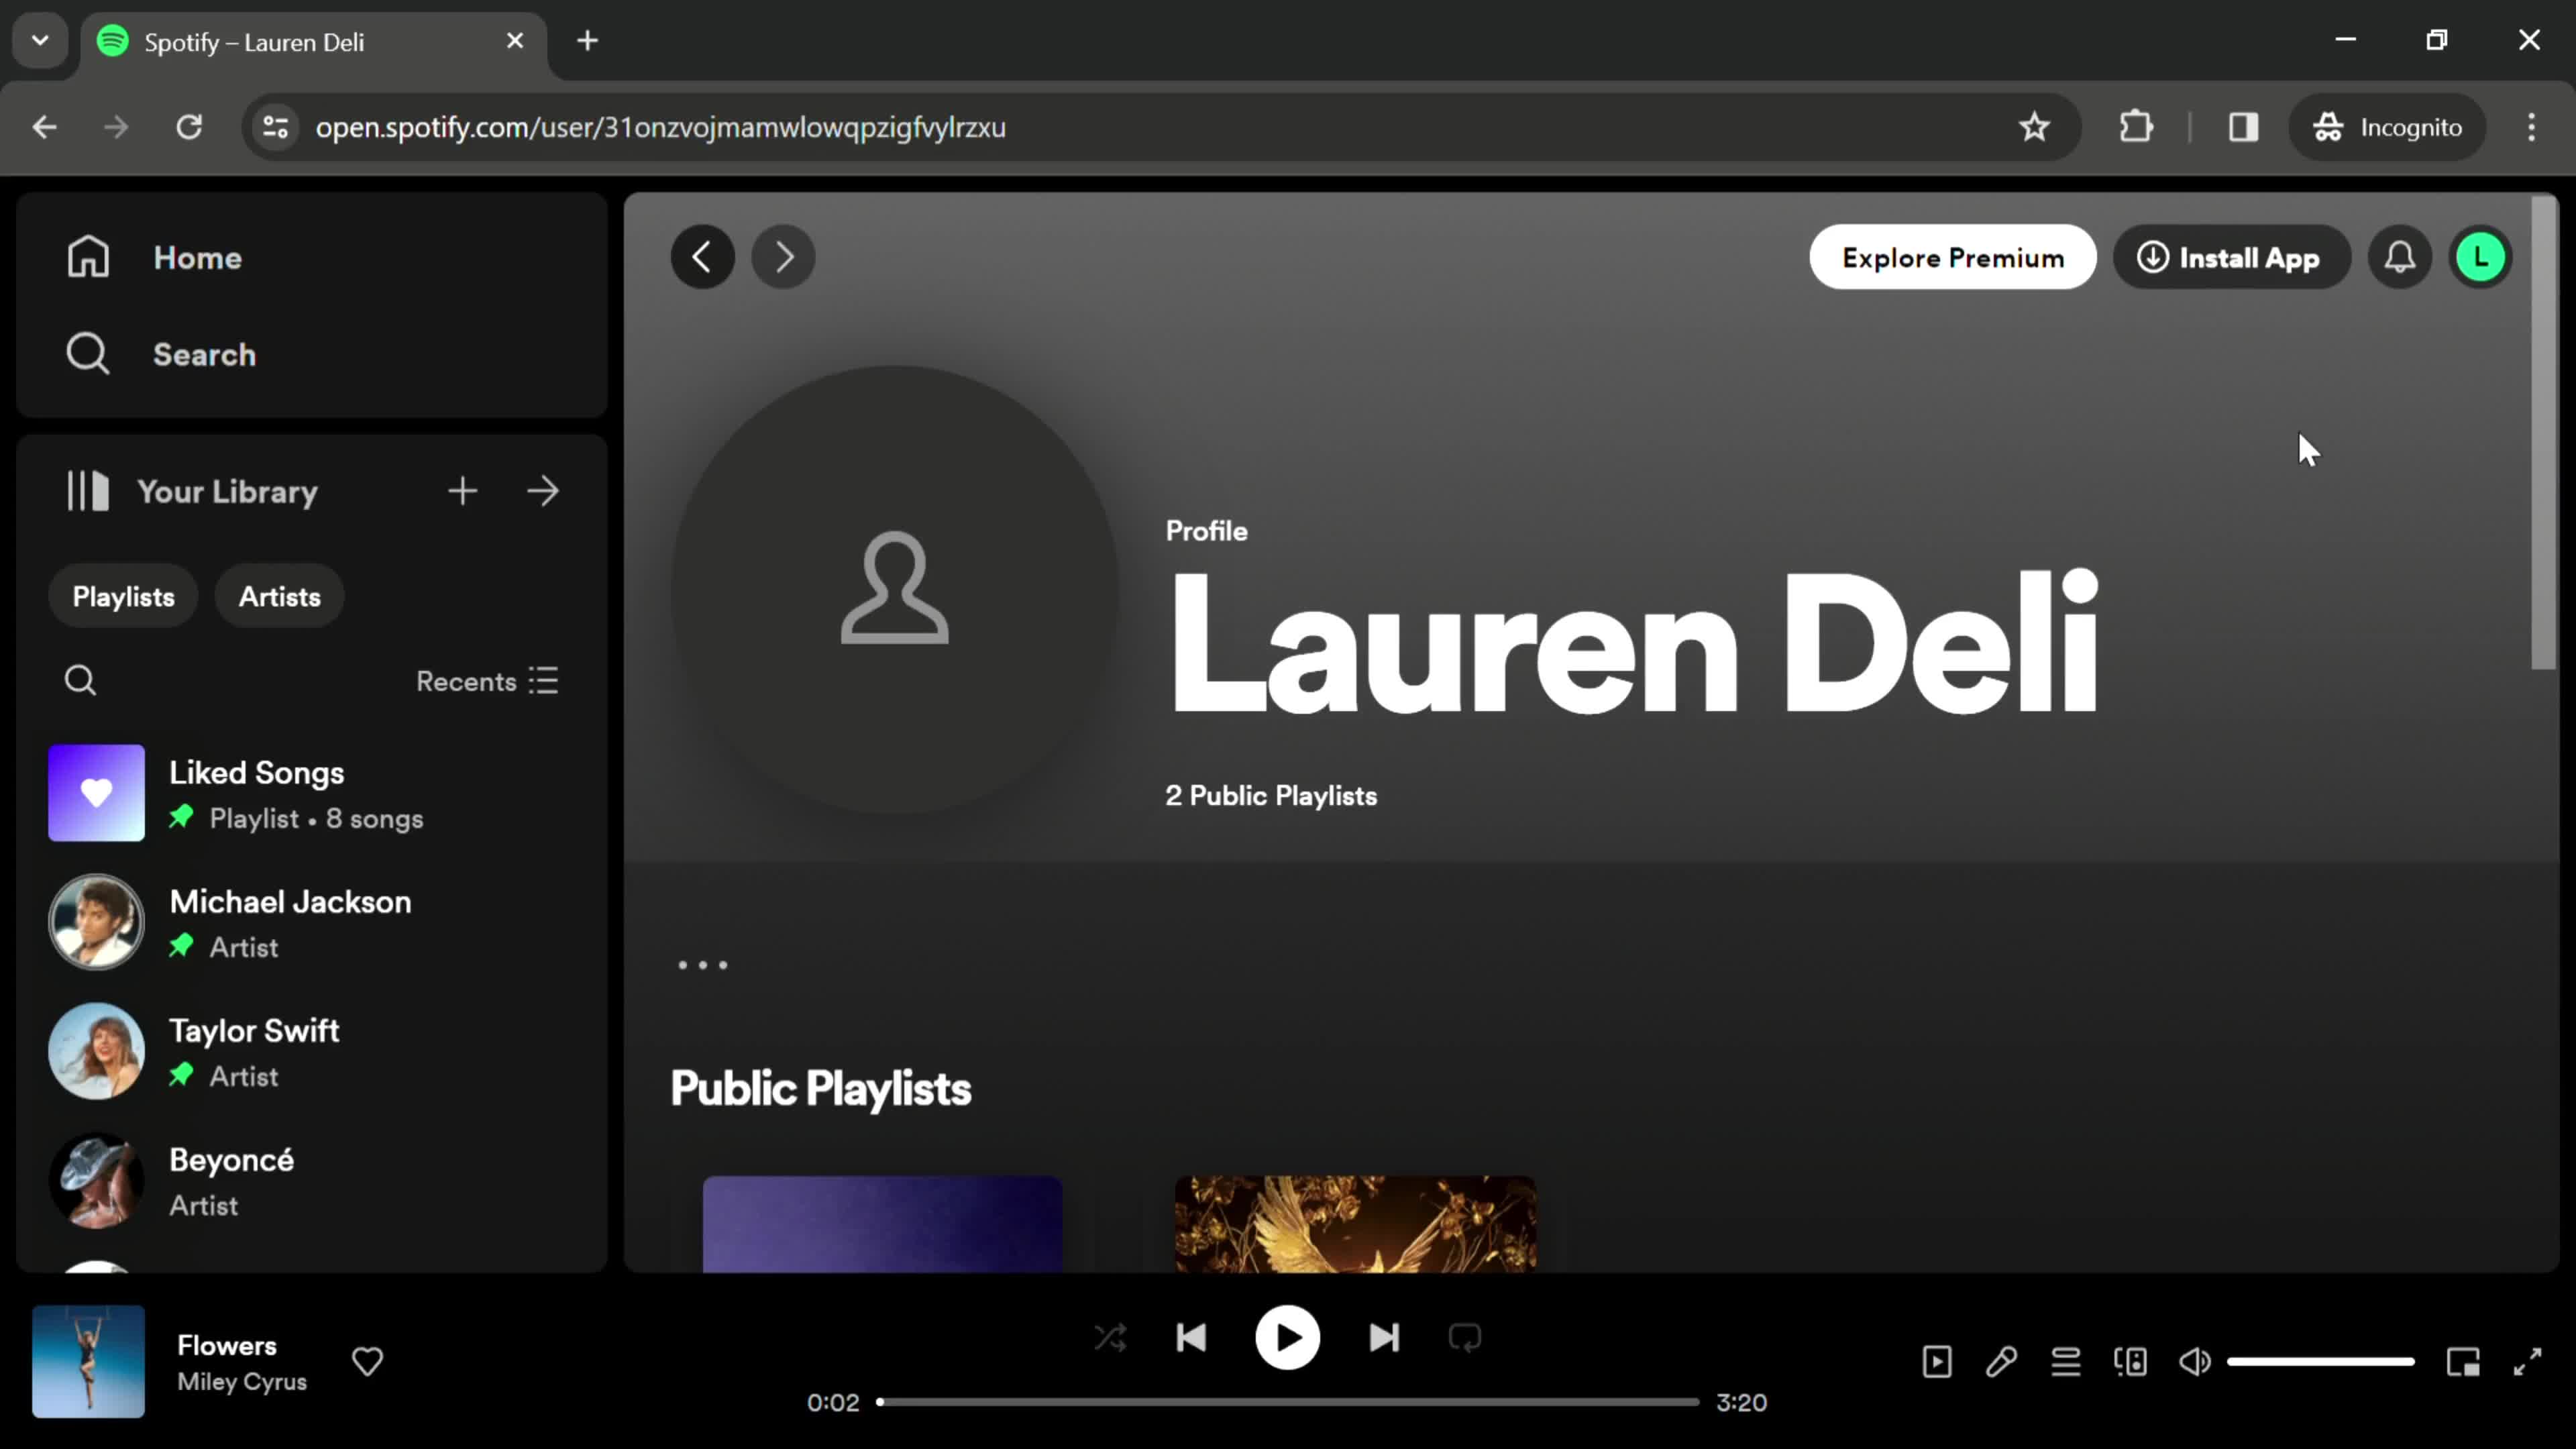The height and width of the screenshot is (1449, 2576).
Task: Open tab search dropdown arrow
Action: 40,41
